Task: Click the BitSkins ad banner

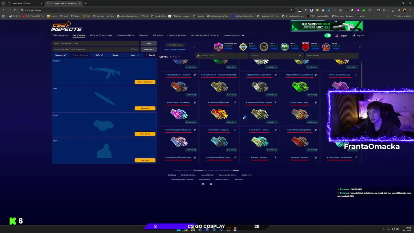Action: tap(327, 26)
